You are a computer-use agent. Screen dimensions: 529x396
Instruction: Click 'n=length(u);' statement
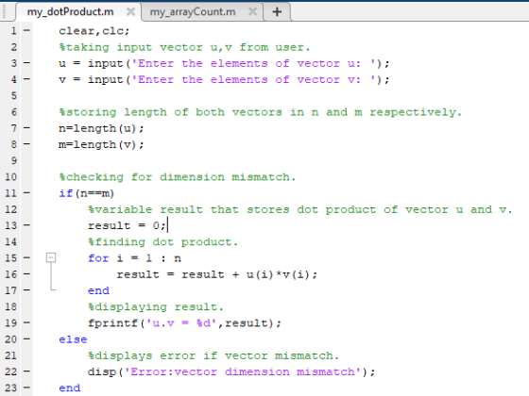101,128
